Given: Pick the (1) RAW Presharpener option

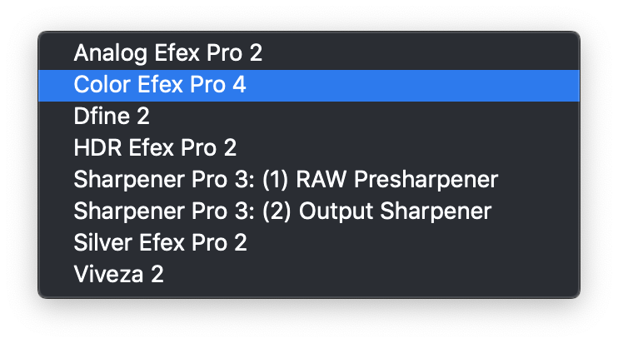Looking at the screenshot, I should coord(285,180).
